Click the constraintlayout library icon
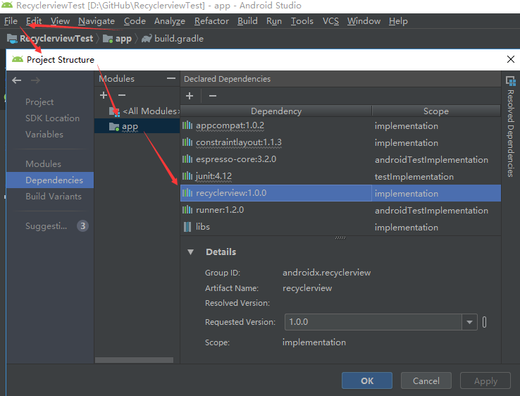520x396 pixels. point(187,142)
